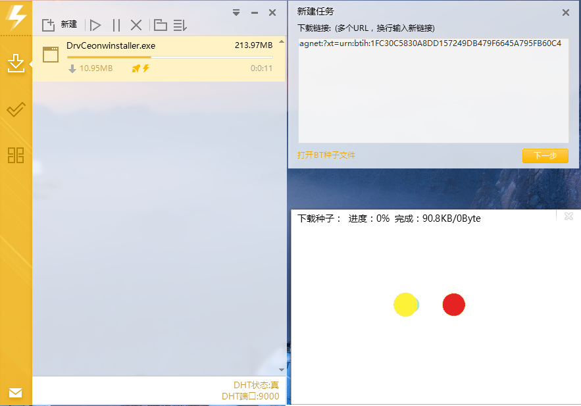Click the download progress bar of DrvCeonwinstaller.exe
The width and height of the screenshot is (581, 406).
point(170,57)
